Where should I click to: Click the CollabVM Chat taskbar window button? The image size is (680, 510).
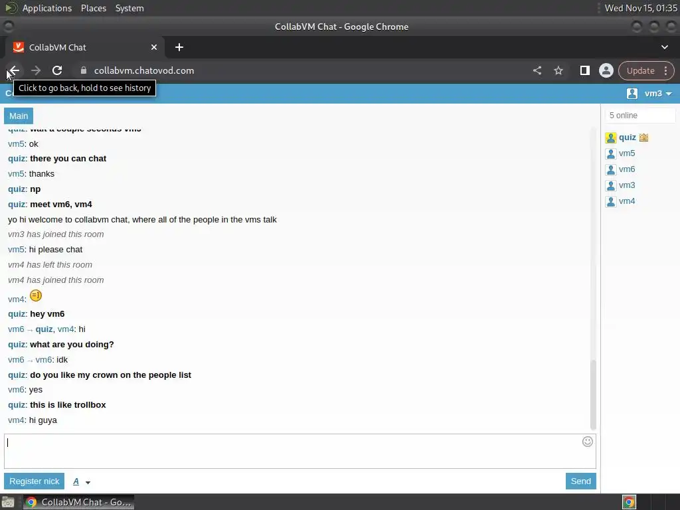(x=78, y=502)
